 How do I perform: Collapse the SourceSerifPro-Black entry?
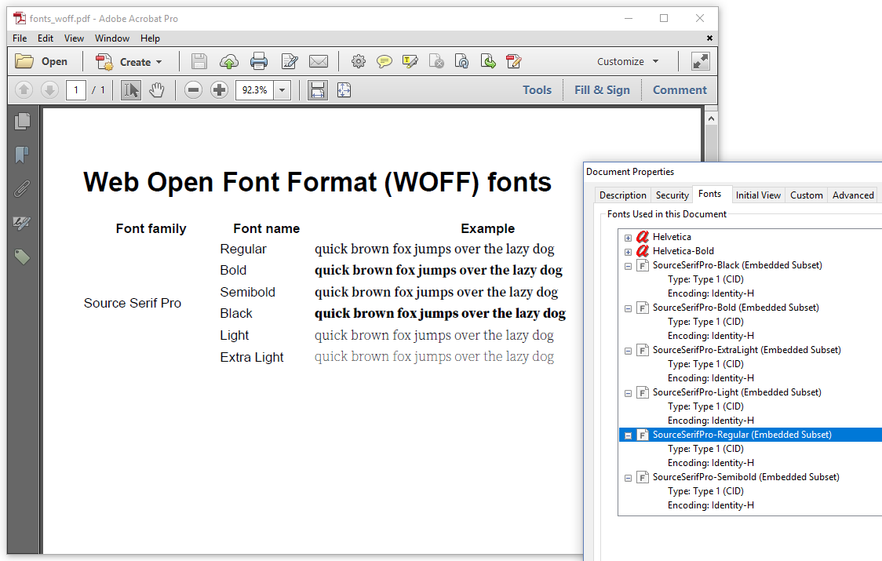(628, 266)
